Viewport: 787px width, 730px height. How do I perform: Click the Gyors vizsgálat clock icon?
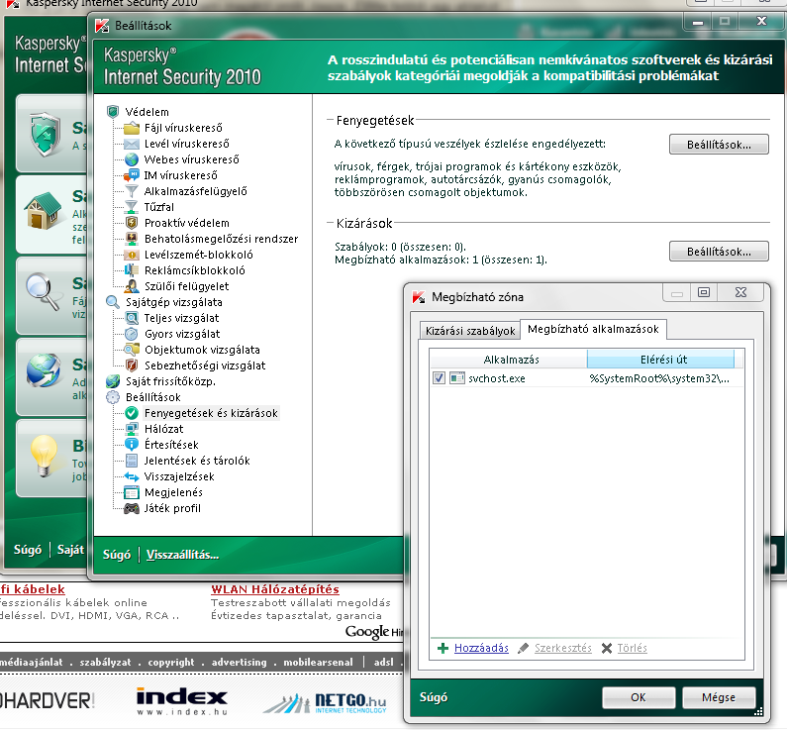pos(132,334)
